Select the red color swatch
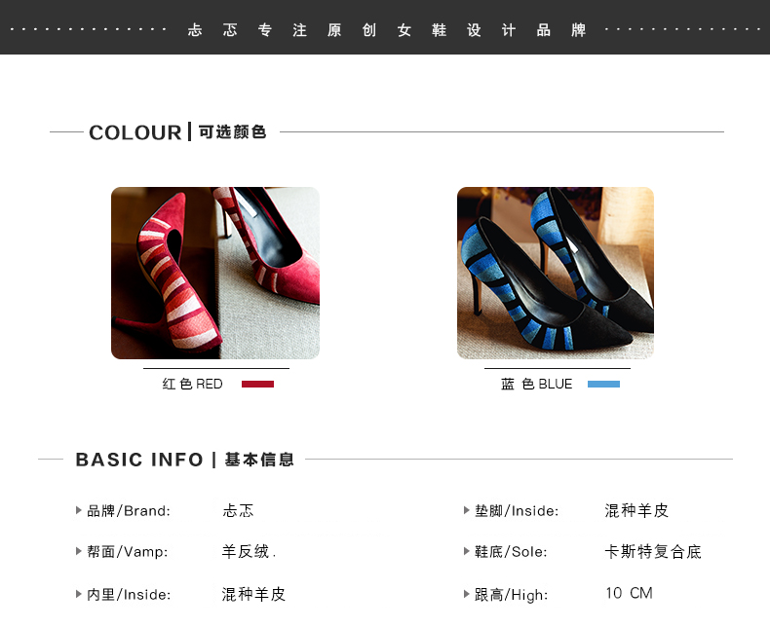The image size is (770, 628). (257, 385)
